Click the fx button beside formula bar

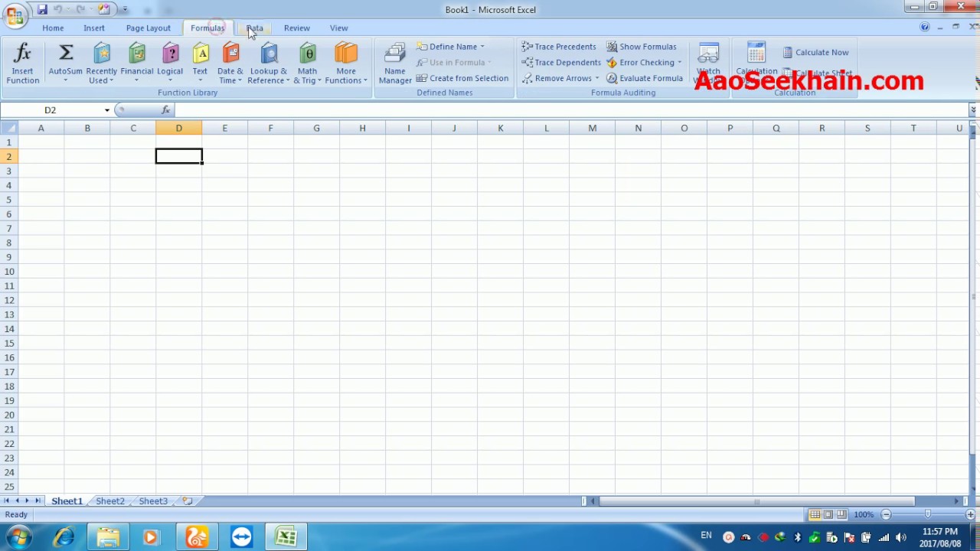coord(165,110)
